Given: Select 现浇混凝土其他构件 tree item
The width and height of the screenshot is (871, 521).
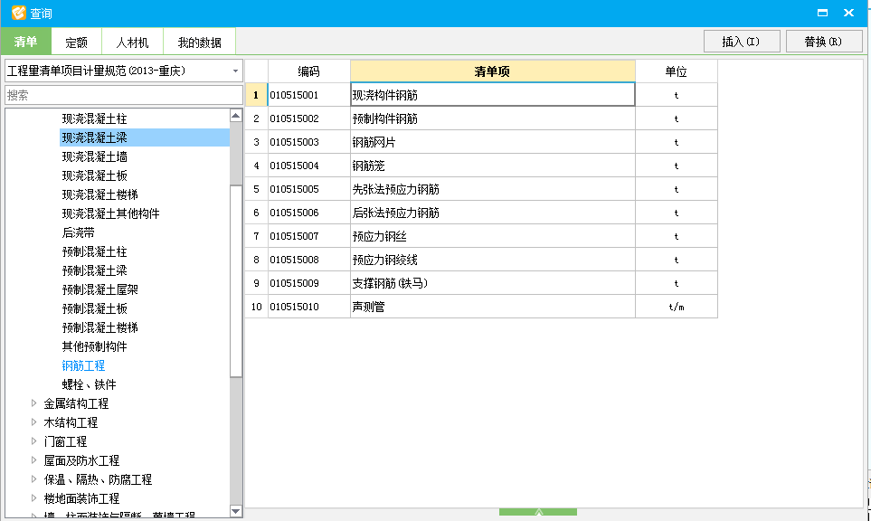Looking at the screenshot, I should (x=110, y=213).
